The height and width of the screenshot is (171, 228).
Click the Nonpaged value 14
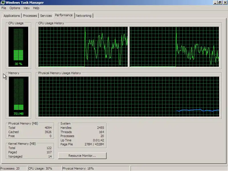pyautogui.click(x=50, y=156)
